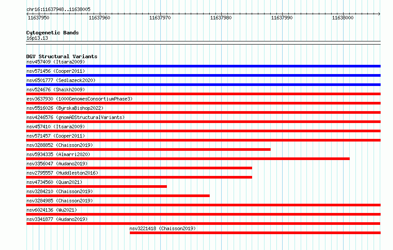Click the nsv457410 (Itsara2009) label

pos(56,127)
